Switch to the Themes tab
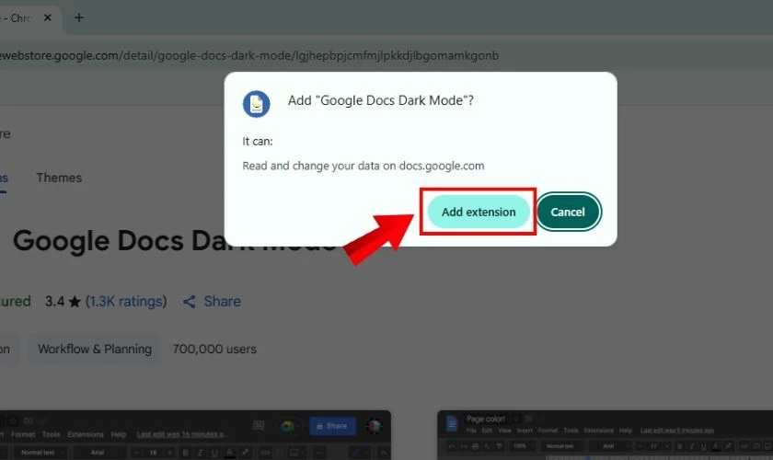 pyautogui.click(x=59, y=178)
